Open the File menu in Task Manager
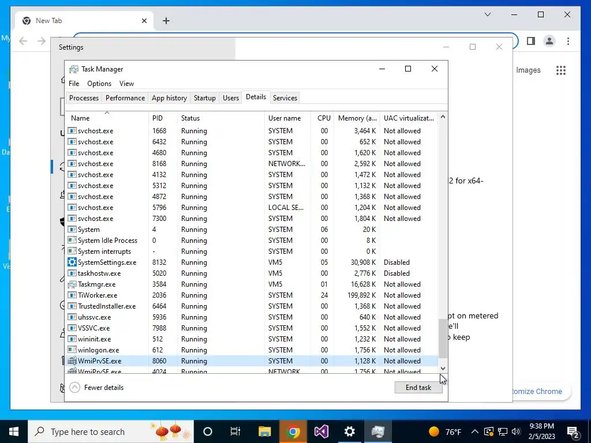The image size is (591, 443). [x=74, y=84]
